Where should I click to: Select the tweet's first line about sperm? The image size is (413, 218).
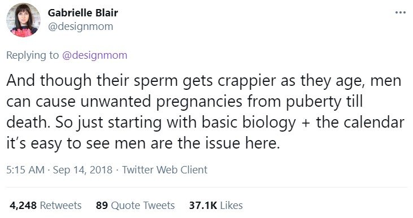pyautogui.click(x=204, y=80)
